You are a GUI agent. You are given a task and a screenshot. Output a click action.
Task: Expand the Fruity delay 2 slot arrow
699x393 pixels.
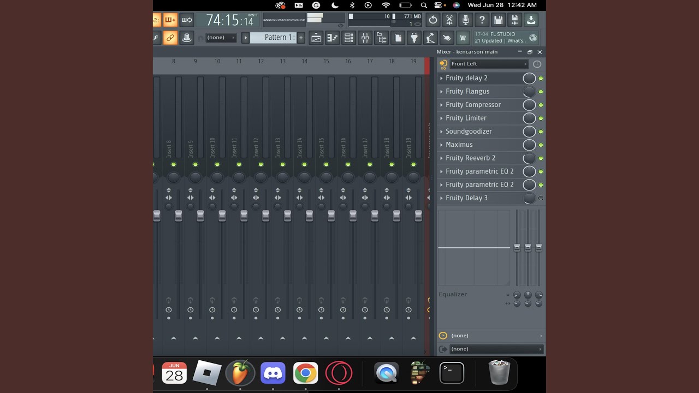pyautogui.click(x=442, y=78)
